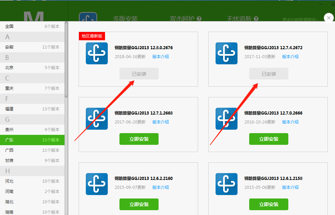Select 福建 region with 13 versions

coord(32,109)
